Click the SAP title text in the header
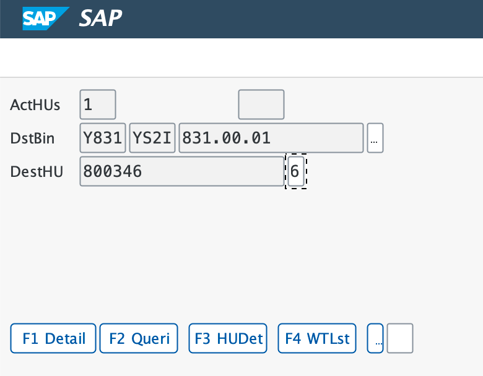The image size is (483, 376). pyautogui.click(x=100, y=19)
